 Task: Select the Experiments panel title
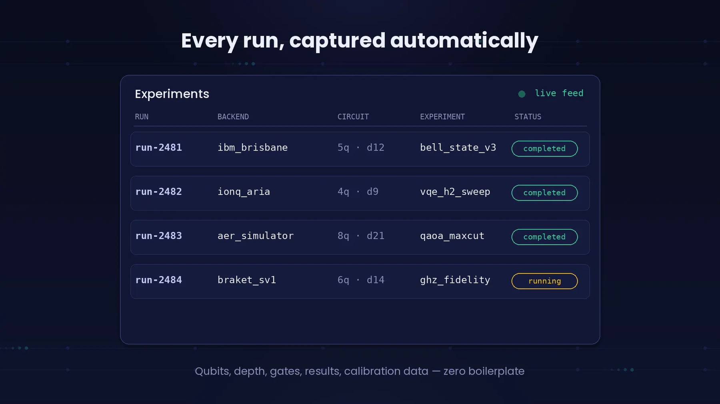pos(172,94)
